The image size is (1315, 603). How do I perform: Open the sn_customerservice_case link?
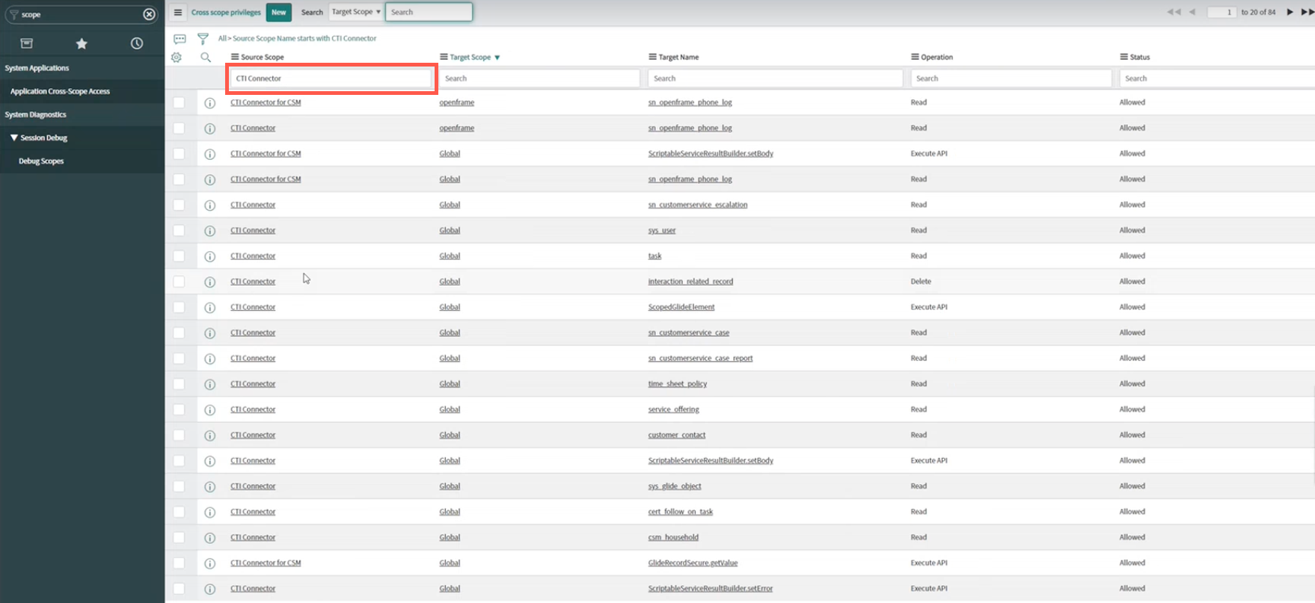[688, 333]
